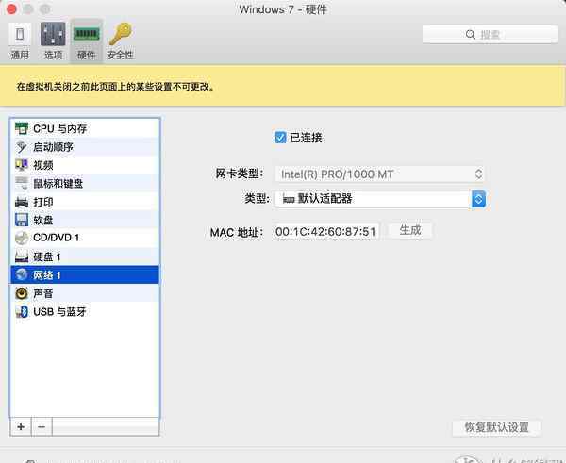Focus the MAC 地址 input field
566x463 pixels.
[x=325, y=231]
